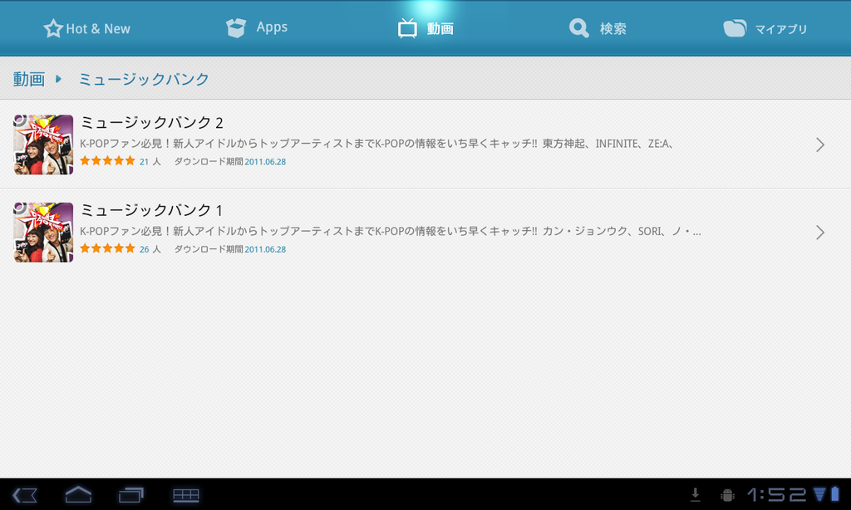
Task: Click the folder icon beside マイアプリ
Action: pos(735,28)
